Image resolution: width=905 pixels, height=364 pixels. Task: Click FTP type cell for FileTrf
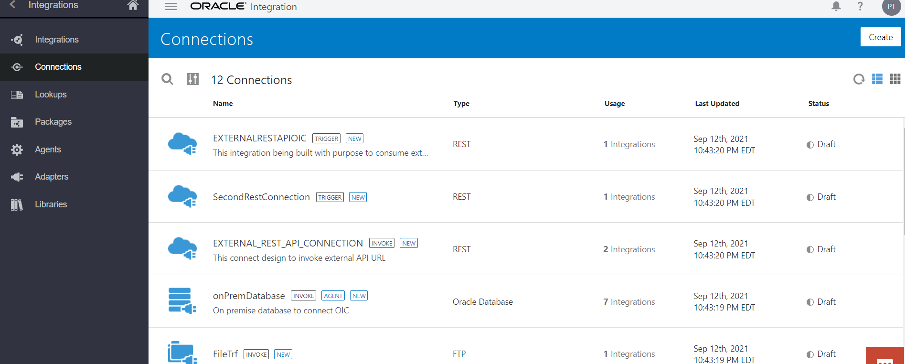(459, 354)
